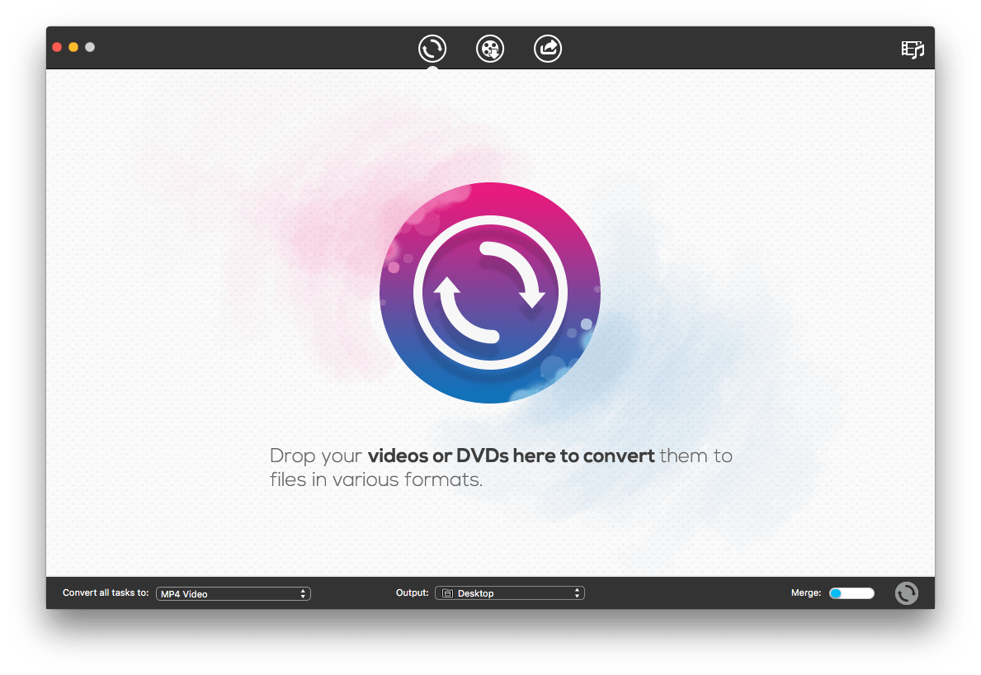Click the yellow minimize button
This screenshot has width=981, height=675.
(x=73, y=47)
